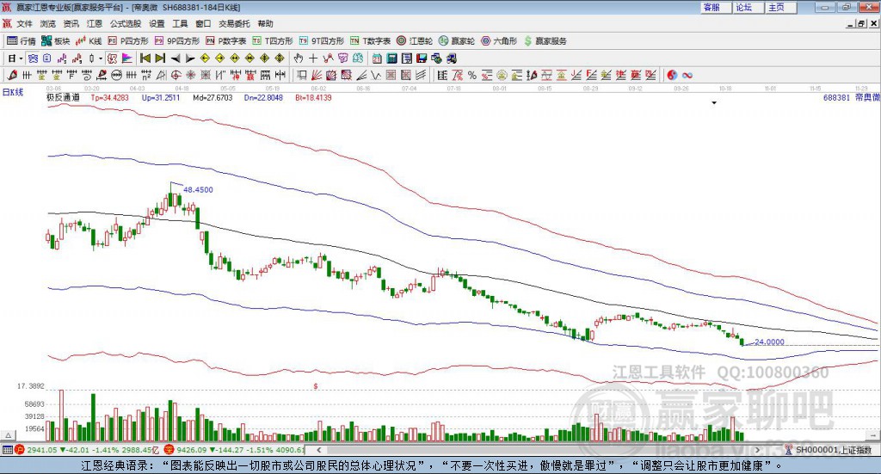The width and height of the screenshot is (881, 474).
Task: Open the calendar icon in toolbar
Action: (377, 58)
